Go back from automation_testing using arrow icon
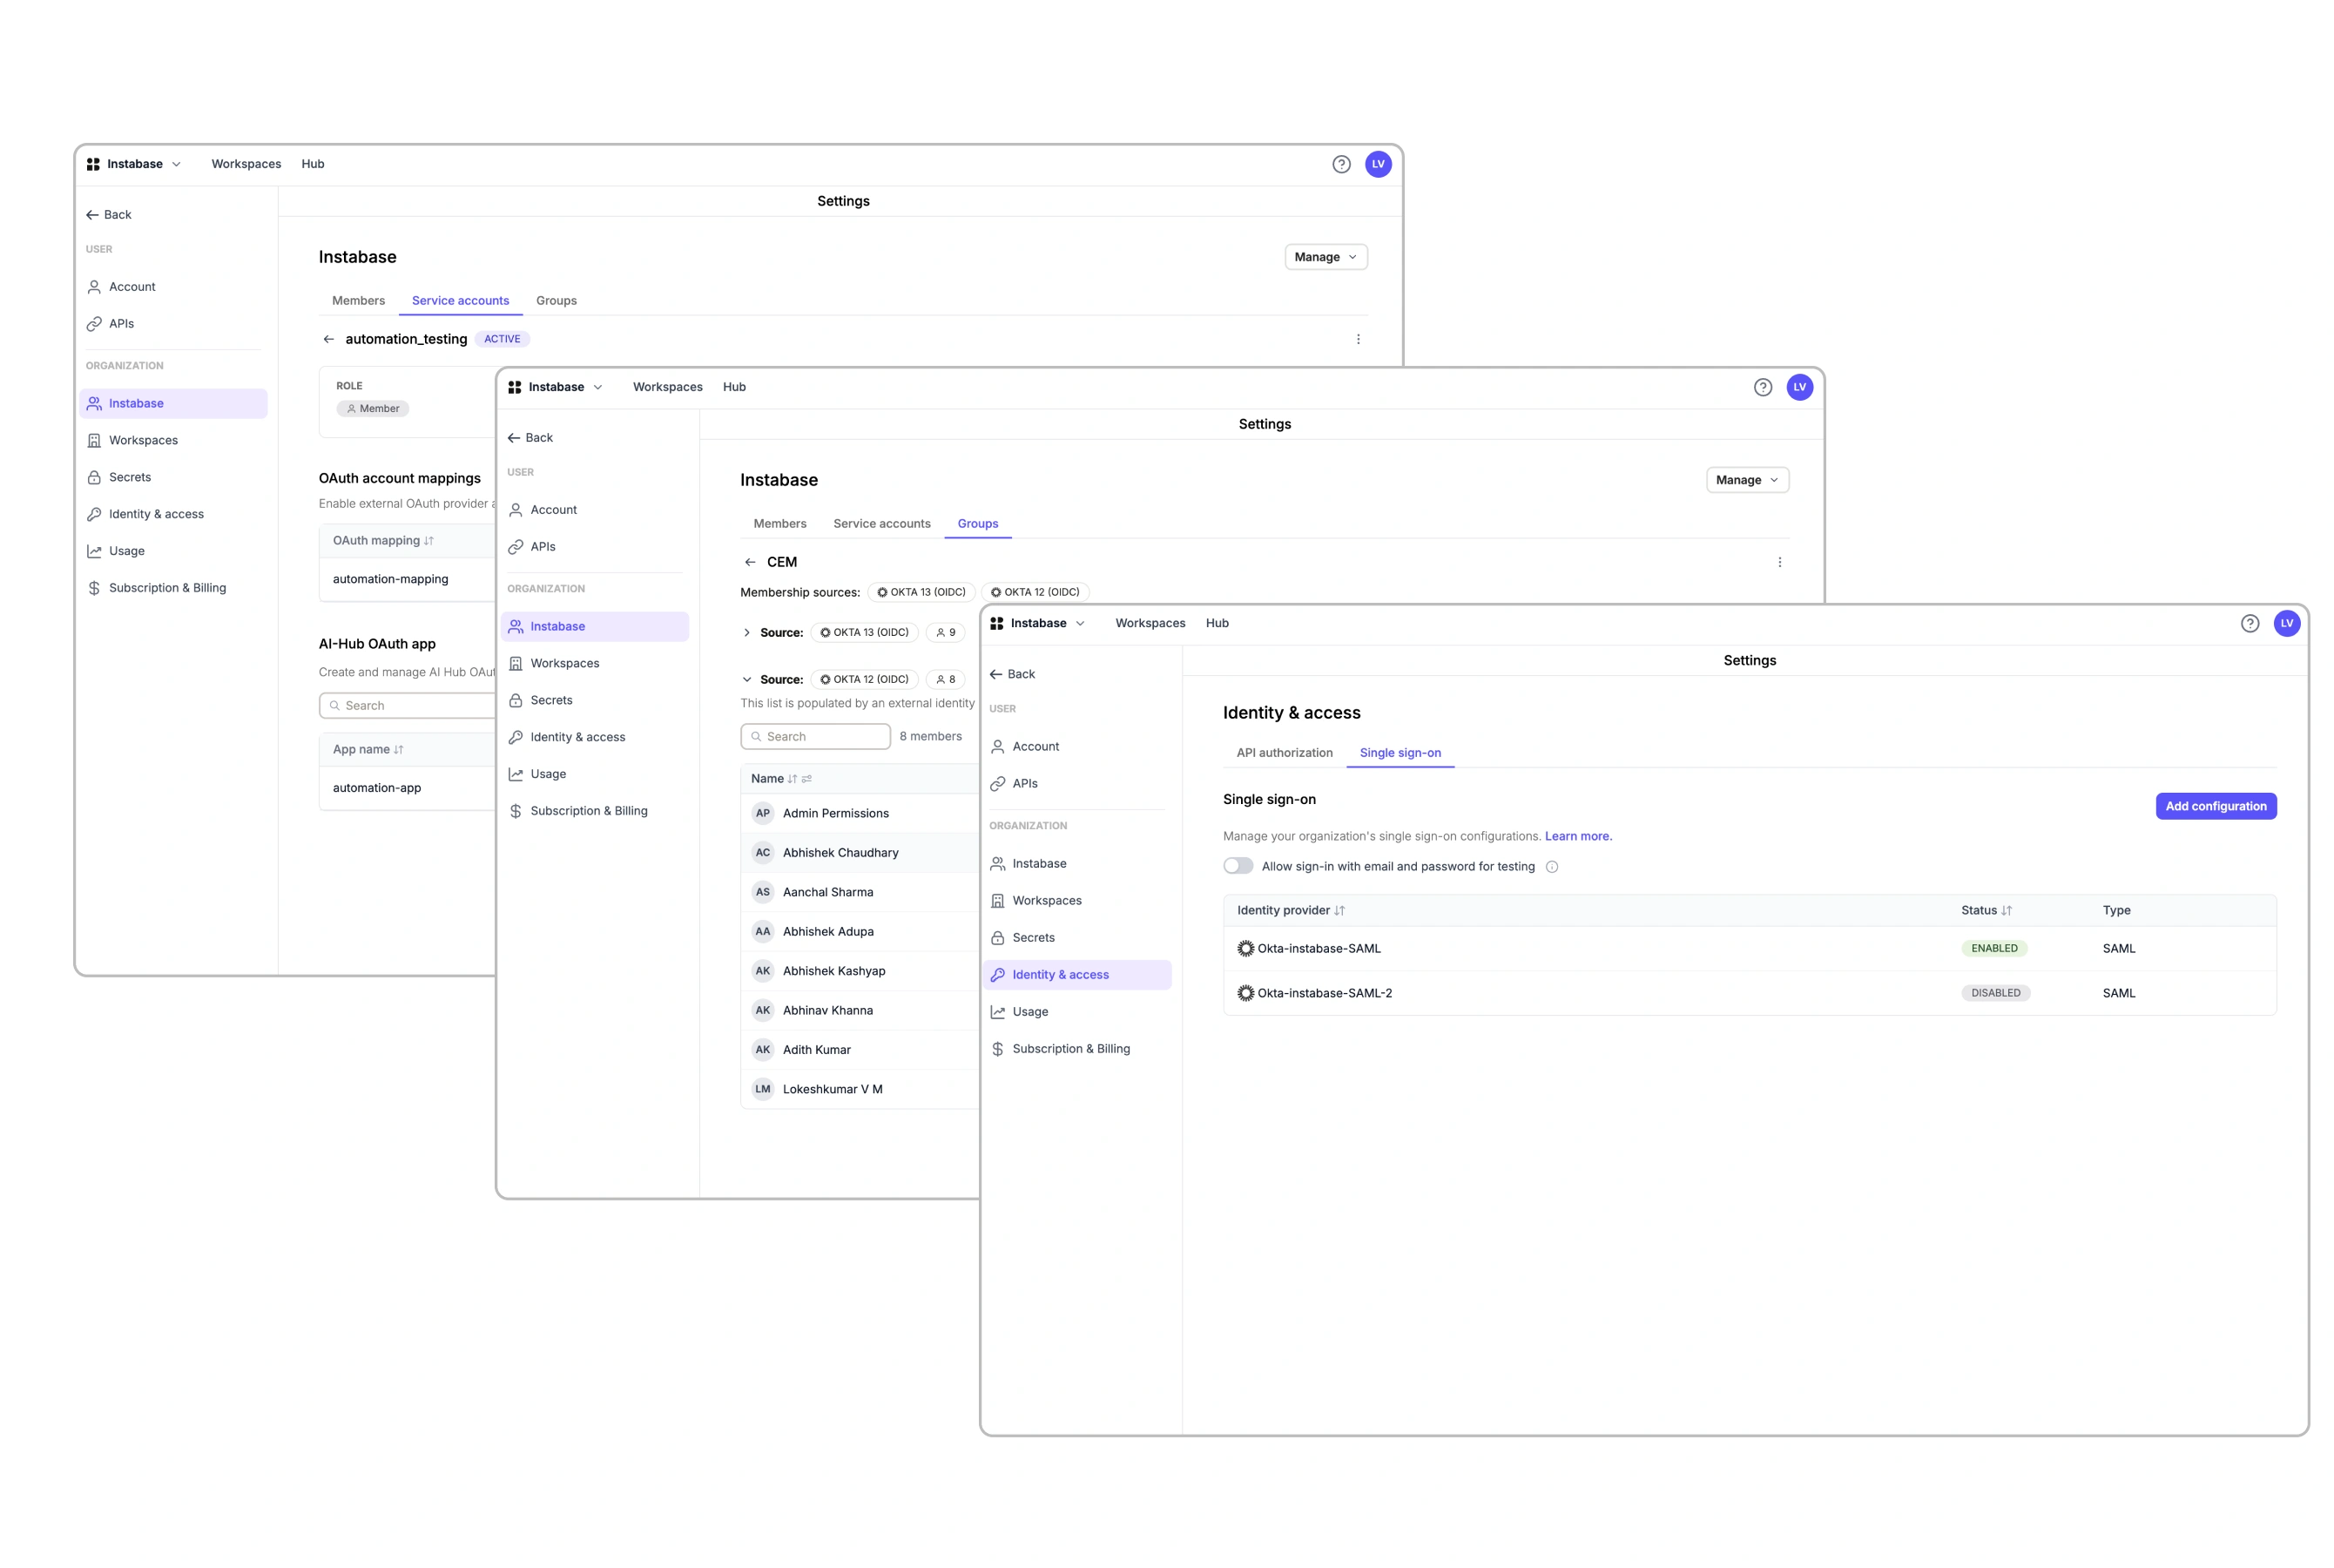This screenshot has width=2334, height=1568. (327, 339)
